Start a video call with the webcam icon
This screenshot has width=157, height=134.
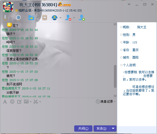18,18
